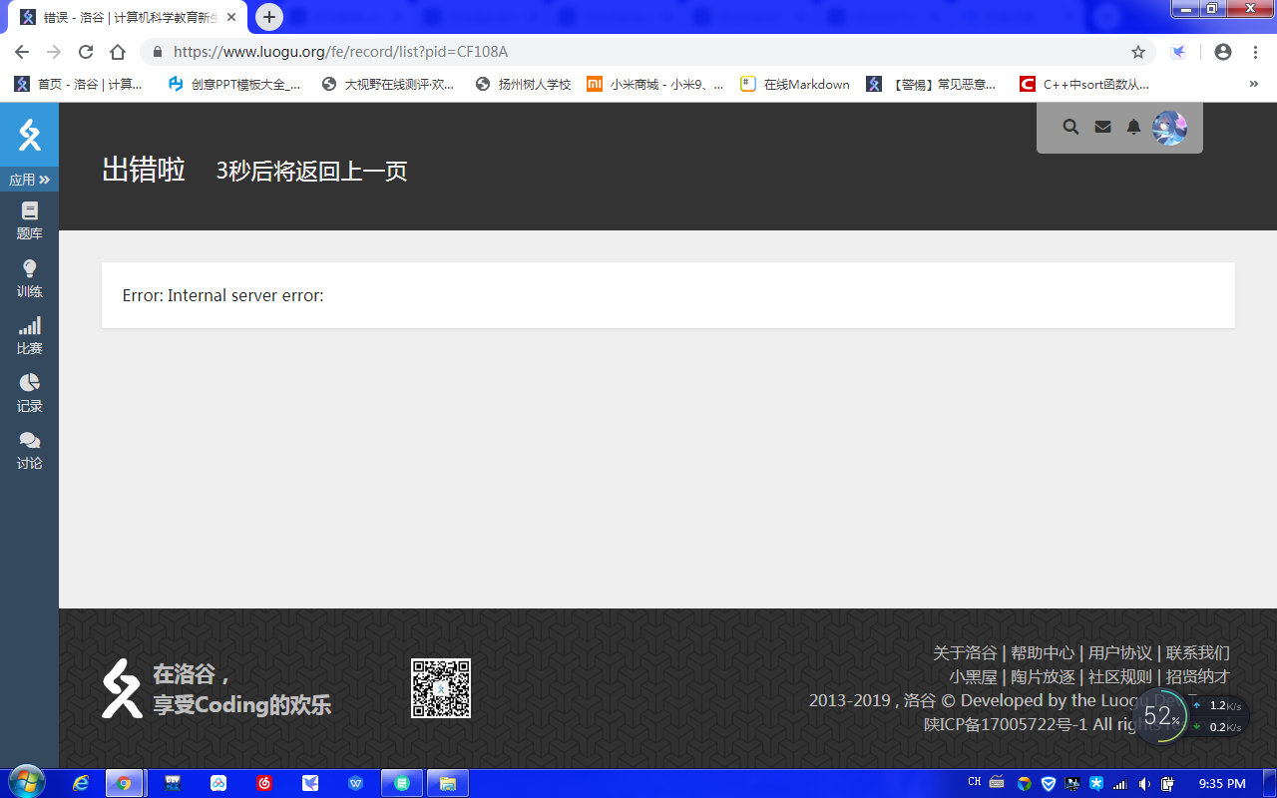Open Dev-C++ from the taskbar
This screenshot has width=1277, height=798.
tap(172, 783)
